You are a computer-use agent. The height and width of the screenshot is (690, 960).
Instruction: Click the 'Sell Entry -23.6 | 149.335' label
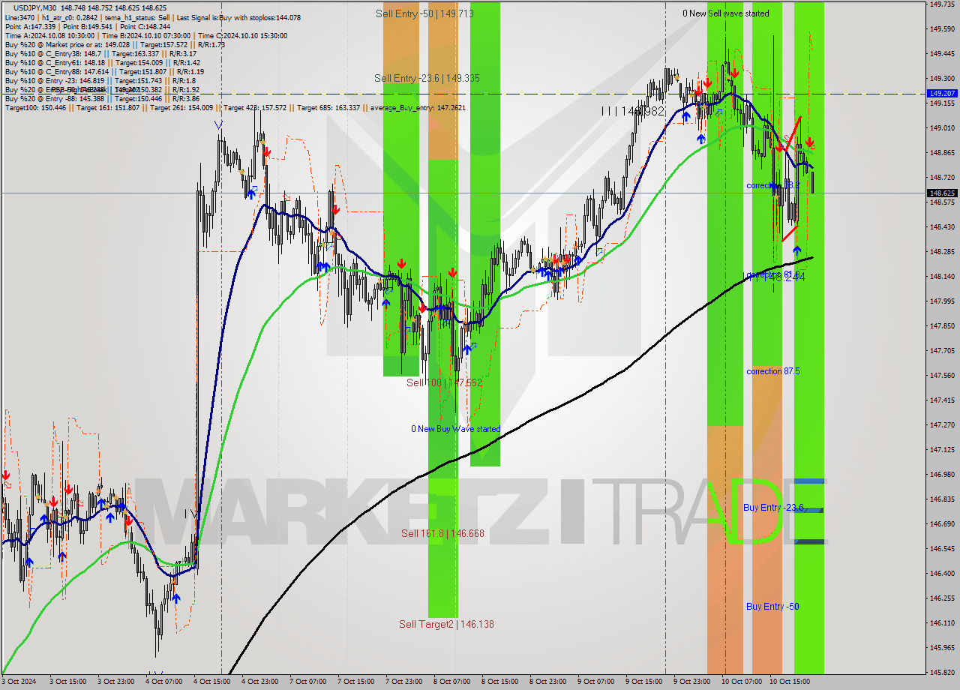click(427, 78)
